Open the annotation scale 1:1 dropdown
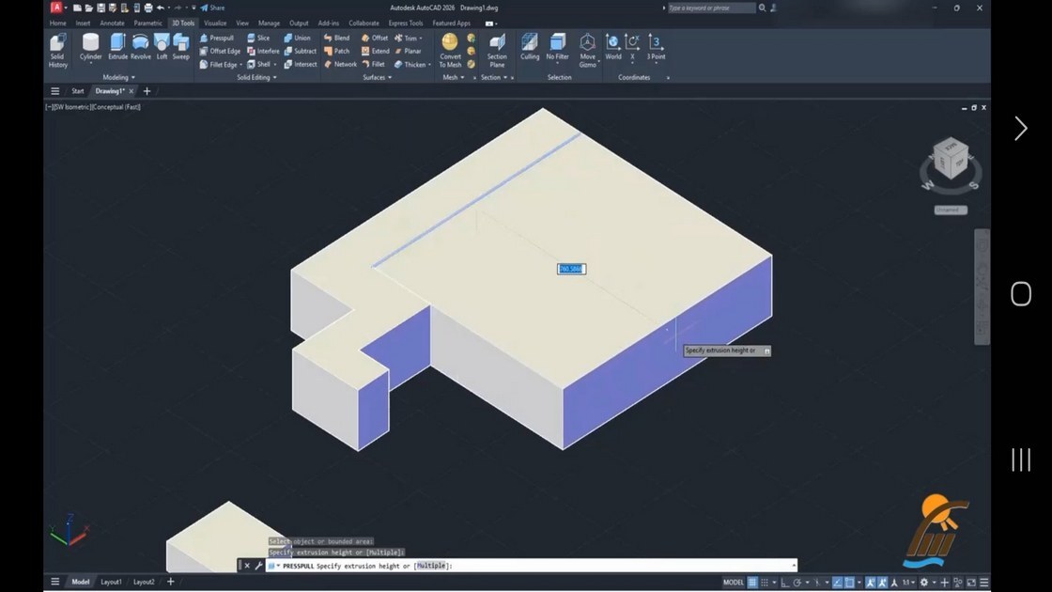This screenshot has height=592, width=1052. (909, 582)
